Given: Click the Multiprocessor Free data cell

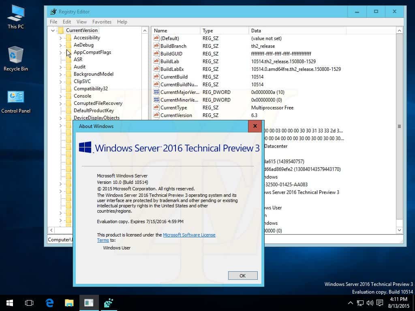Looking at the screenshot, I should (x=272, y=108).
